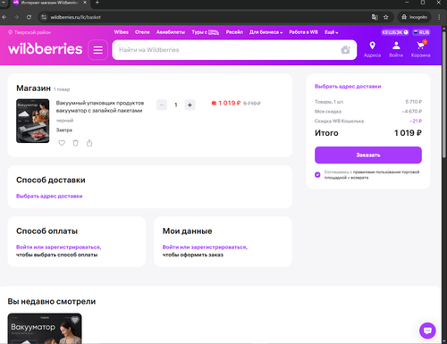
Task: Delete the product with trash icon
Action: (76, 143)
